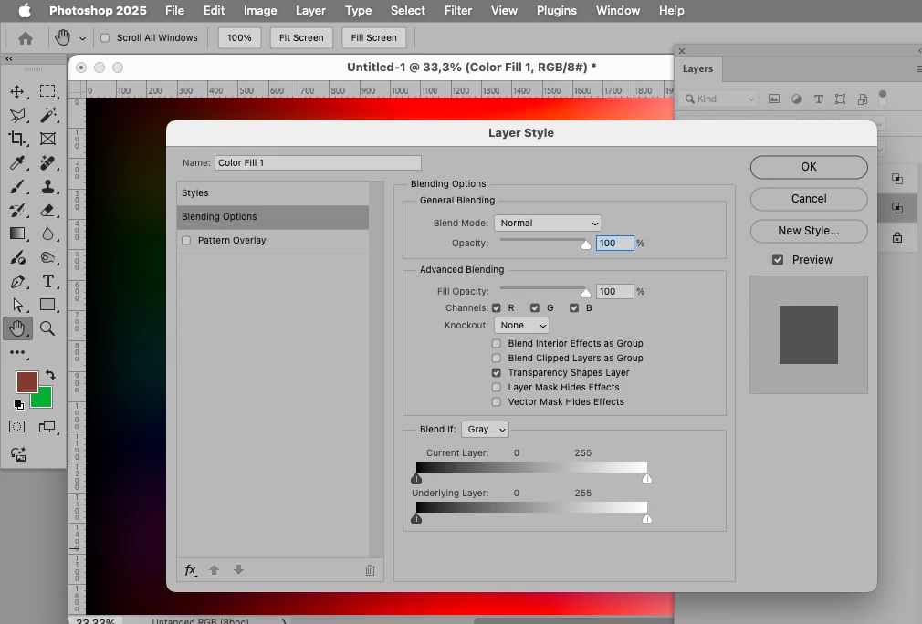Open the Kind filter dropdown in Layers
922x624 pixels.
(719, 99)
